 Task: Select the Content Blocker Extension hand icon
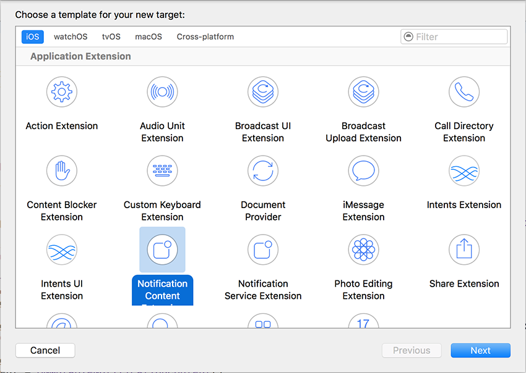coord(62,171)
